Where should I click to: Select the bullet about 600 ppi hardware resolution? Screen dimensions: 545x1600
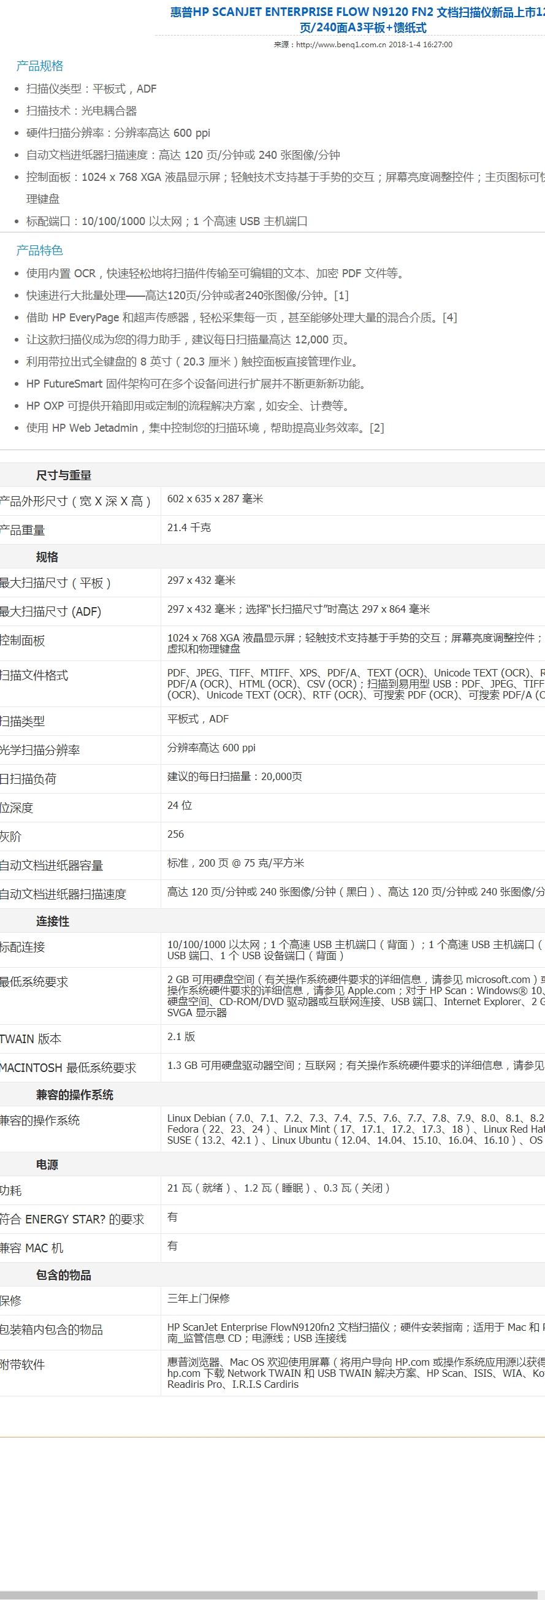pos(118,133)
